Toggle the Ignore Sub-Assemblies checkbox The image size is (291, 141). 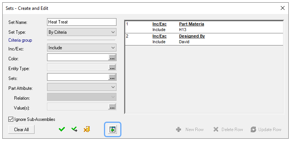coord(11,119)
